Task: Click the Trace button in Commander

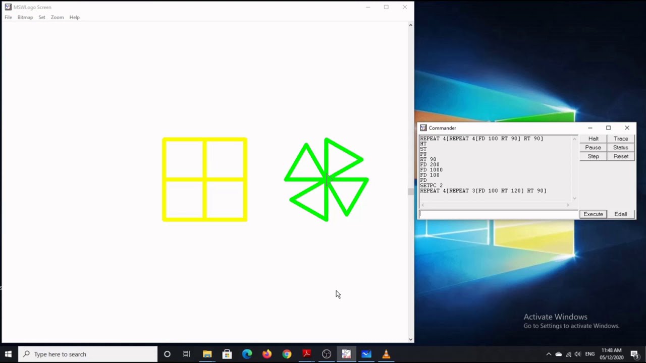Action: click(x=621, y=139)
